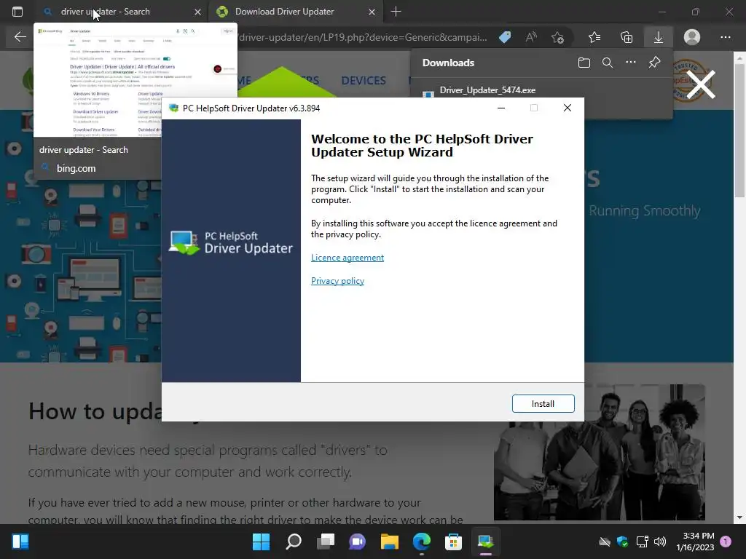The image size is (746, 559).
Task: Open Teams Chat from the taskbar
Action: [357, 542]
